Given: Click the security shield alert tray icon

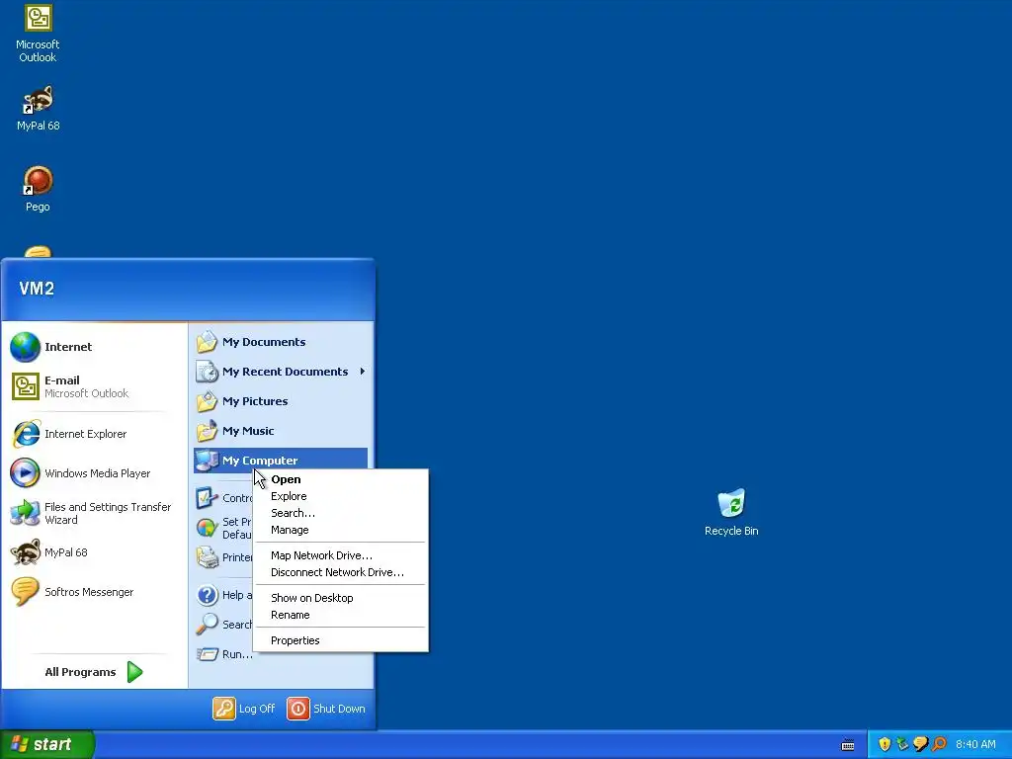Looking at the screenshot, I should (885, 744).
